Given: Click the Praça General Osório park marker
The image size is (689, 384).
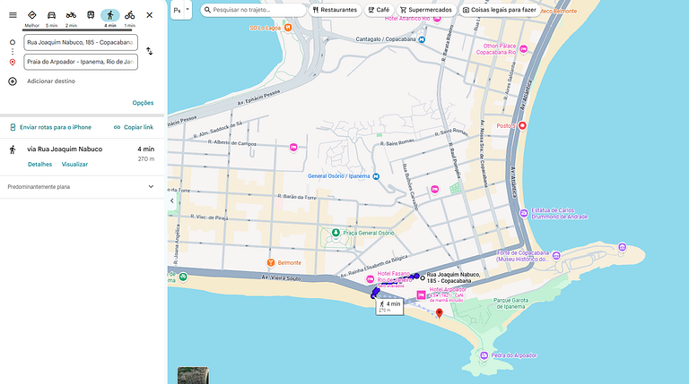Looking at the screenshot, I should [x=336, y=233].
